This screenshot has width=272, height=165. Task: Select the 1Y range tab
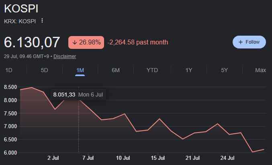click(189, 70)
